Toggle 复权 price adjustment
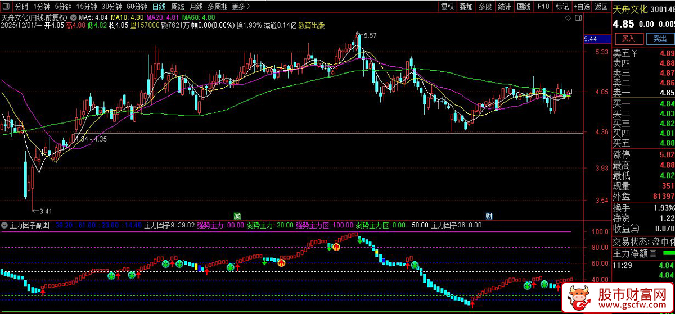 tap(447, 7)
